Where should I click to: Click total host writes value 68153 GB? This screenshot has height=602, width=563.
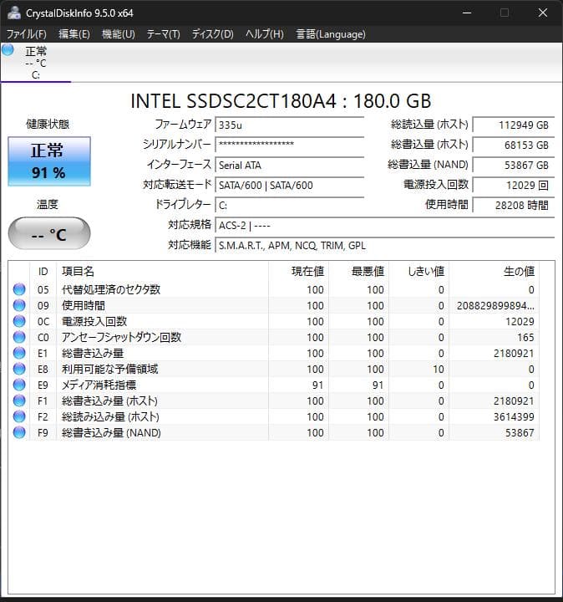[x=514, y=145]
